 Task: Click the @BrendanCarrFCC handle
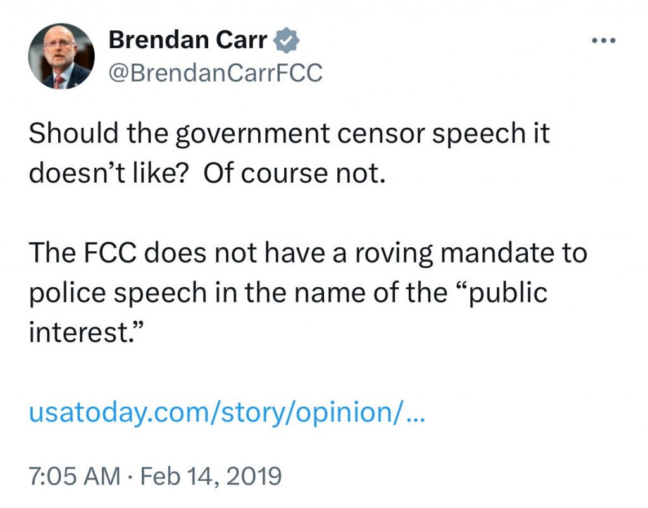[x=215, y=73]
